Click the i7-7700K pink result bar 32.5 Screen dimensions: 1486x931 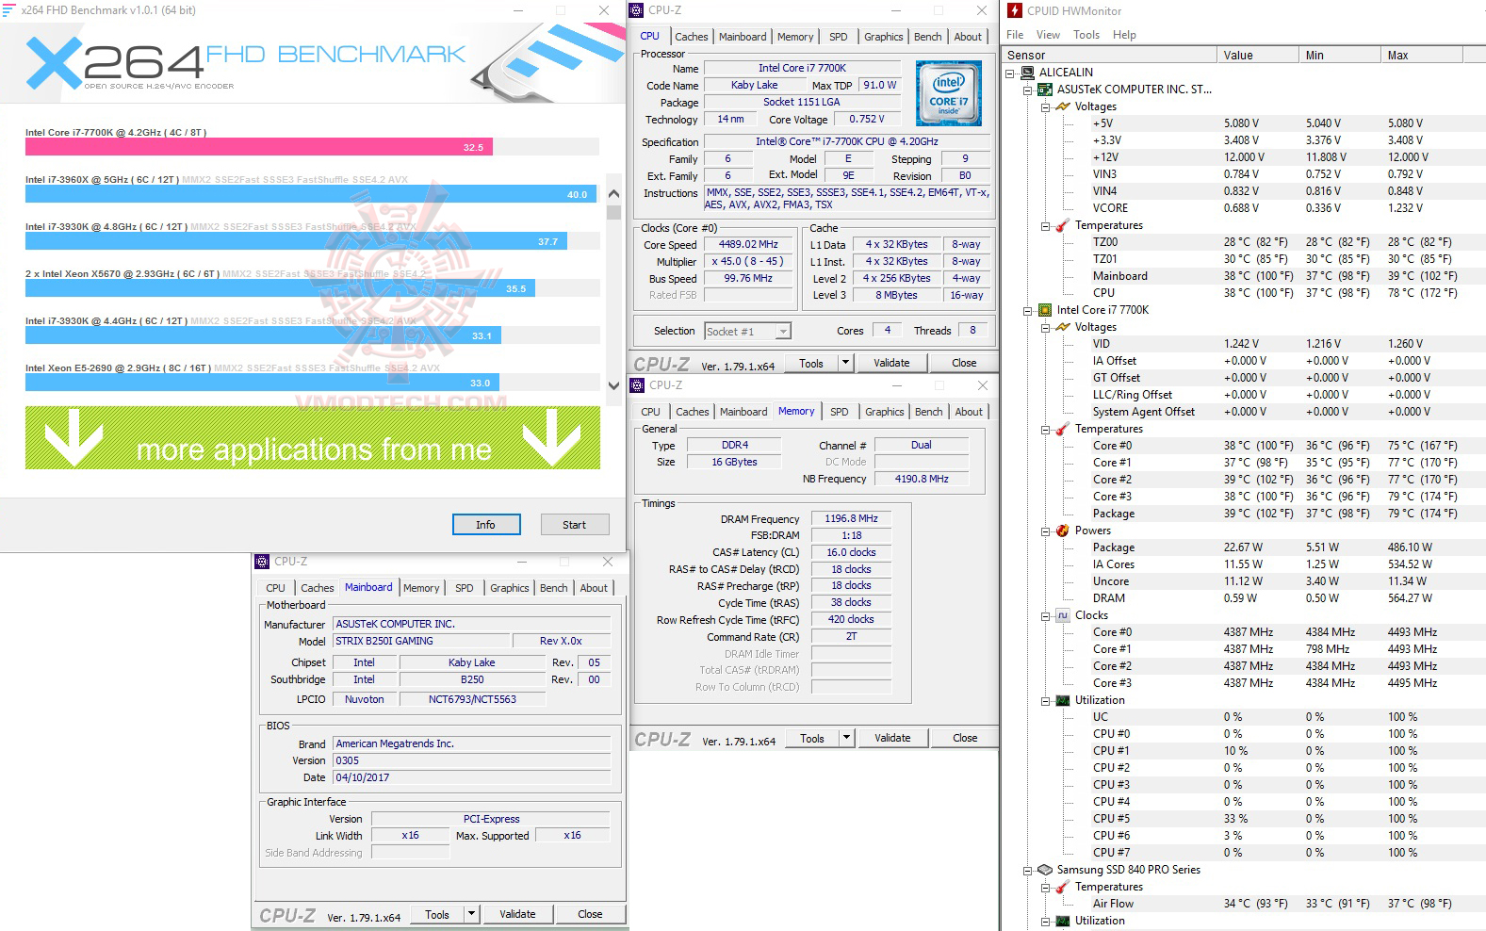point(258,147)
